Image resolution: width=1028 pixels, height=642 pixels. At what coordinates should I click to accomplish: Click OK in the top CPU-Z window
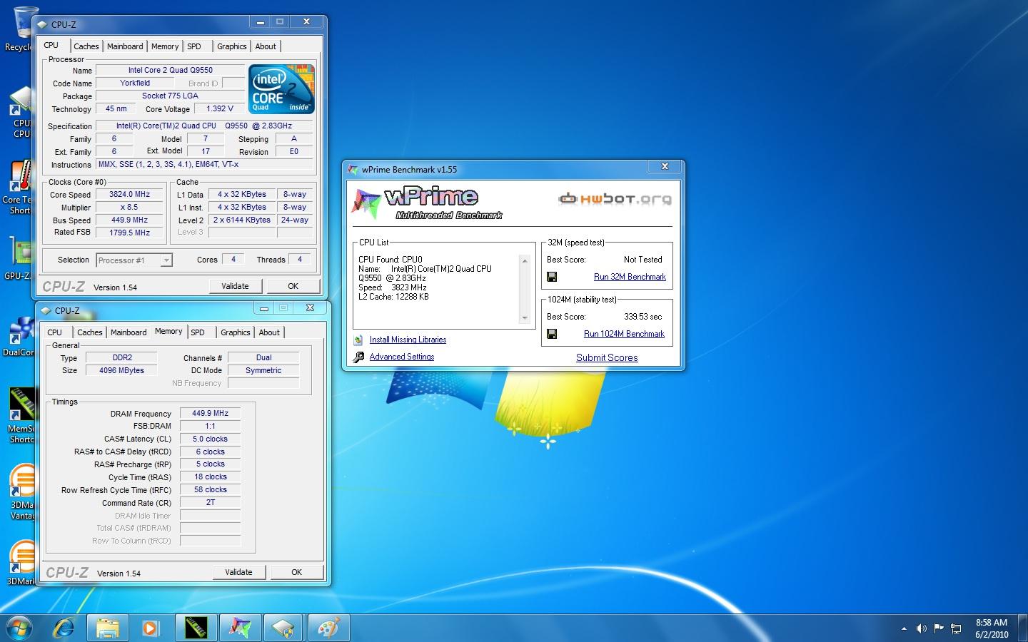293,286
